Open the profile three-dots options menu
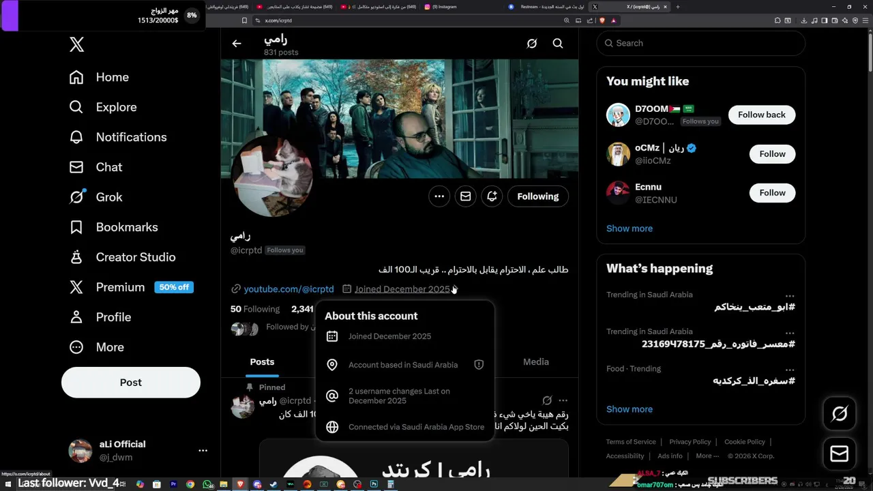873x491 pixels. coord(439,196)
